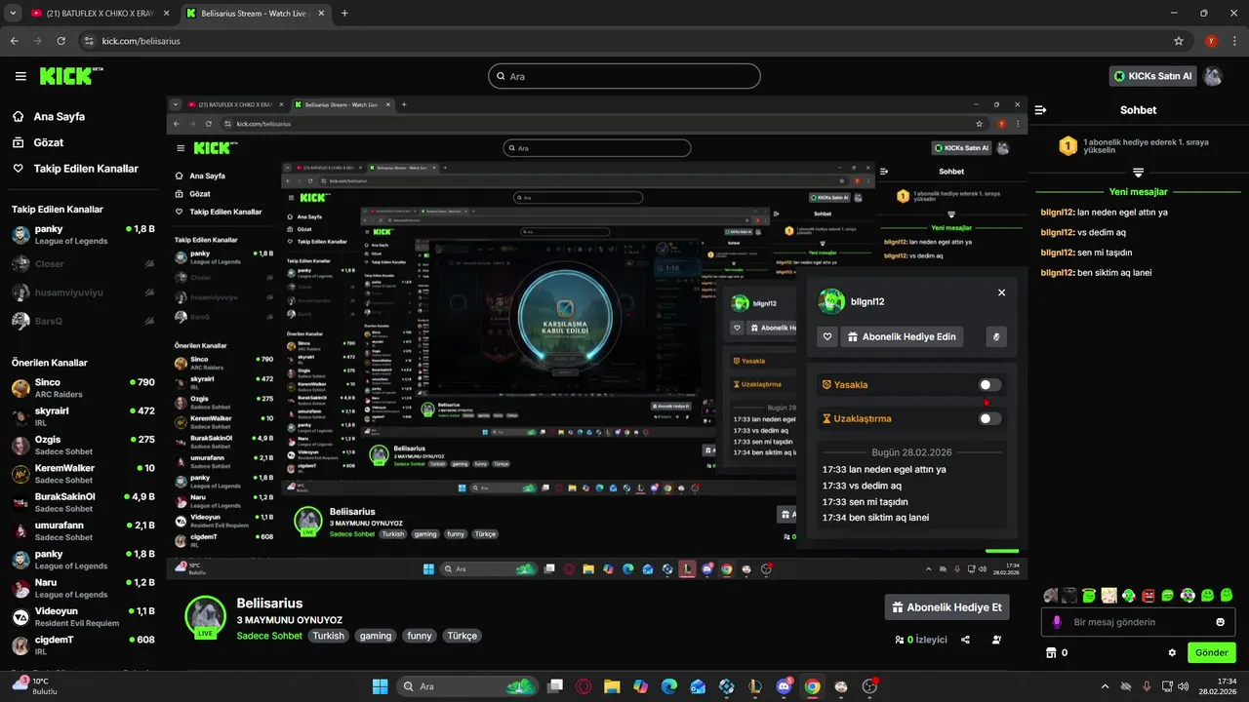Go to the KICK logo home link
The image size is (1249, 702).
[70, 76]
